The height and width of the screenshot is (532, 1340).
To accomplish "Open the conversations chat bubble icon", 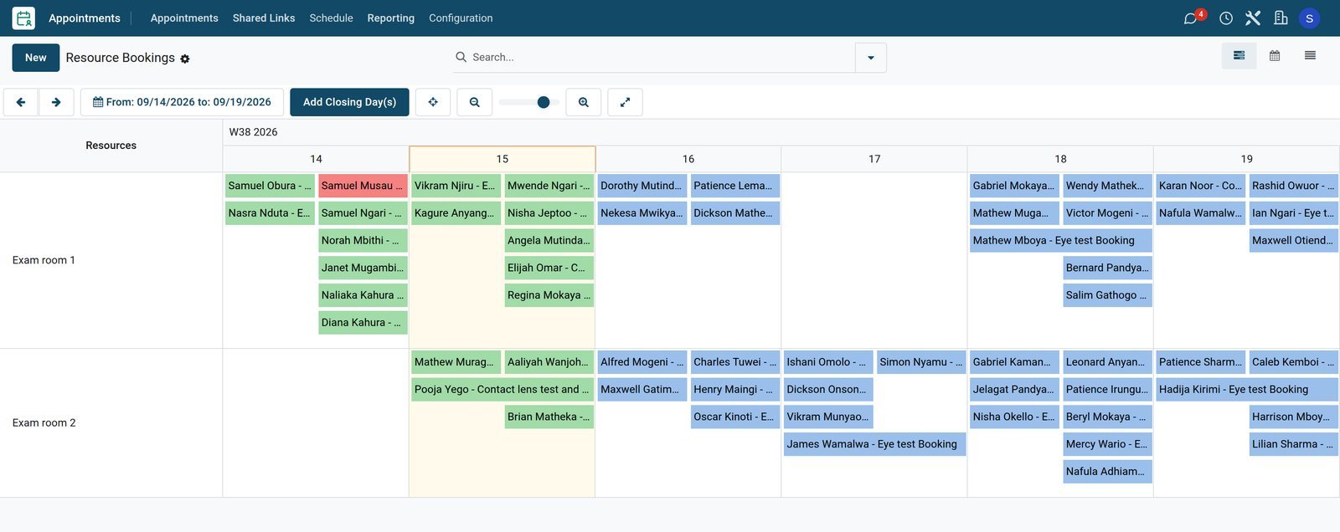I will pos(1190,18).
